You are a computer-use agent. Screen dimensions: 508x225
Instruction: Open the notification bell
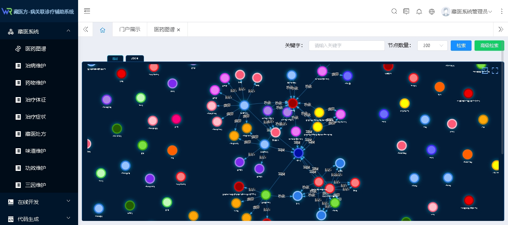pyautogui.click(x=419, y=11)
